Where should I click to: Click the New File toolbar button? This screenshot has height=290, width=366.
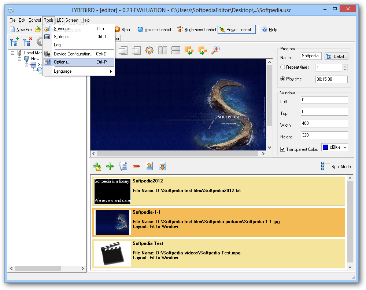tap(21, 30)
